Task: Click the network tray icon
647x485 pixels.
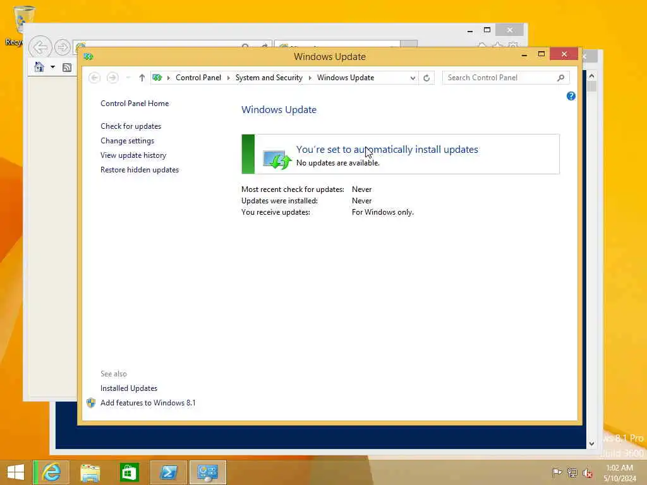Action: click(572, 473)
